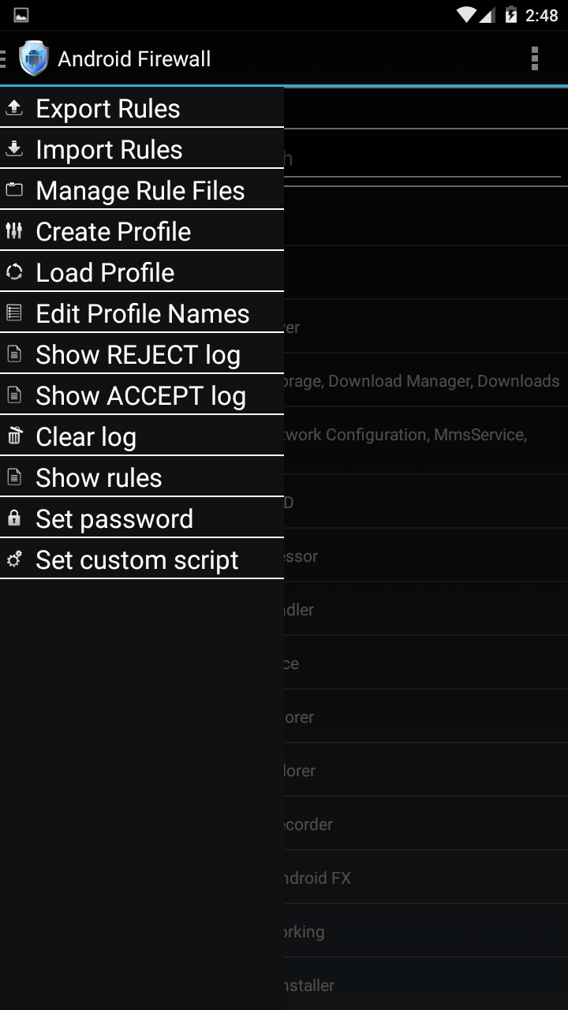Image resolution: width=568 pixels, height=1010 pixels.
Task: Open Show REJECT log
Action: 138,354
